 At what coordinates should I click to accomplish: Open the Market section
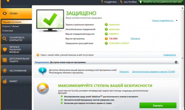pos(16,81)
